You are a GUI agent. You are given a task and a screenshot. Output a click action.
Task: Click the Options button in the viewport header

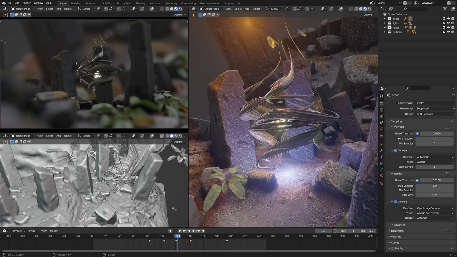[178, 15]
